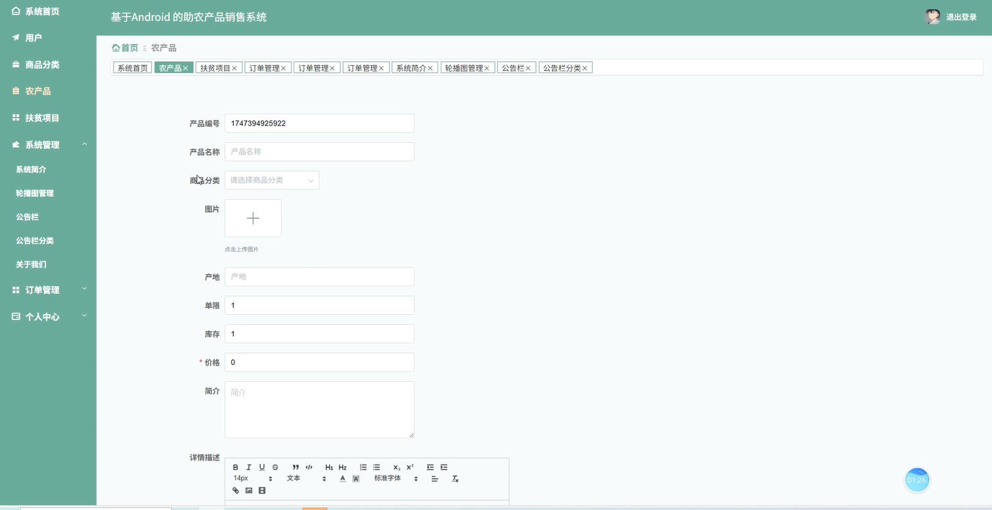Screen dimensions: 992x510
Task: Focus the 产品名称 input field
Action: pos(319,152)
